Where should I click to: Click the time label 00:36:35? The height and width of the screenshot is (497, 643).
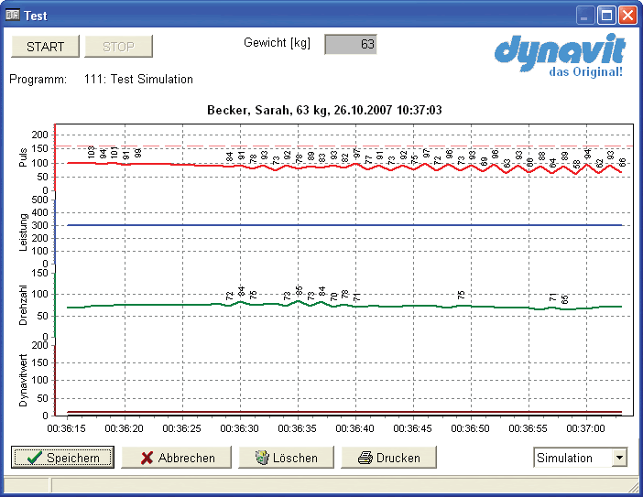pos(298,428)
